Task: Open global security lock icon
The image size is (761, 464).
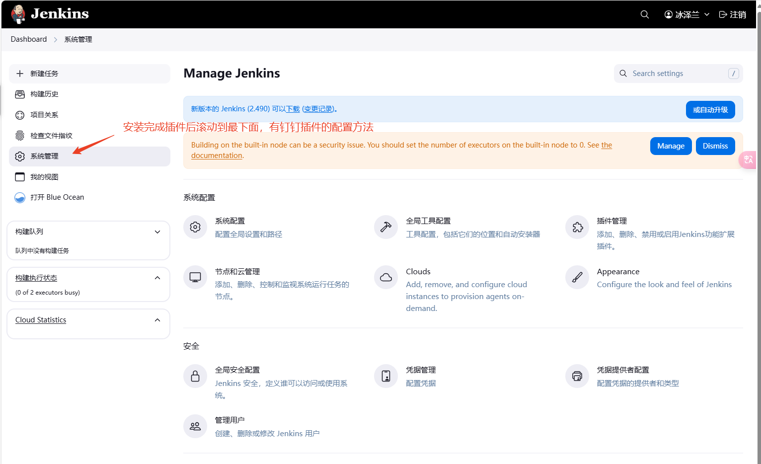Action: (x=195, y=376)
